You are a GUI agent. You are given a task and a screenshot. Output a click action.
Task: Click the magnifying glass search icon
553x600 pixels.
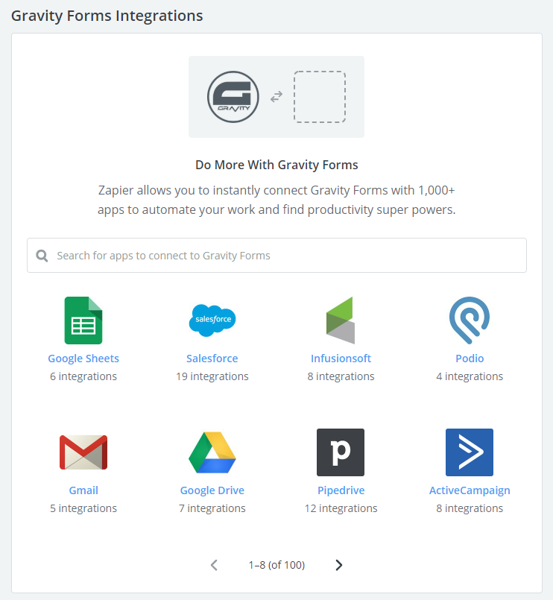42,256
